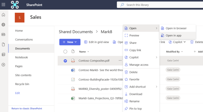Toggle the select all items circle
The width and height of the screenshot is (203, 112).
pyautogui.click(x=65, y=52)
